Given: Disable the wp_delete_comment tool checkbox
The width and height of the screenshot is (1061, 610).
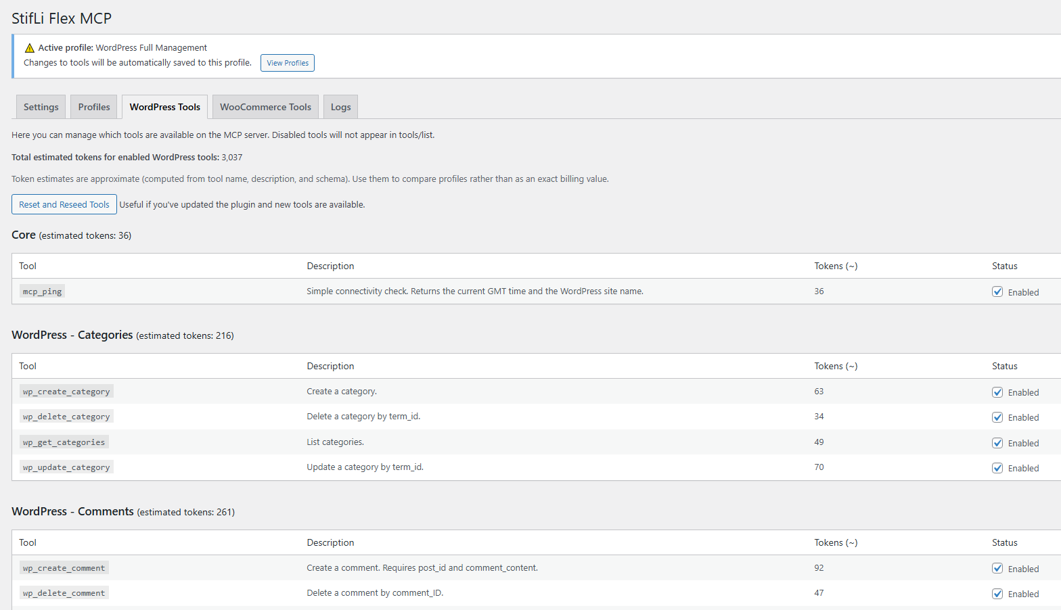Looking at the screenshot, I should (997, 594).
